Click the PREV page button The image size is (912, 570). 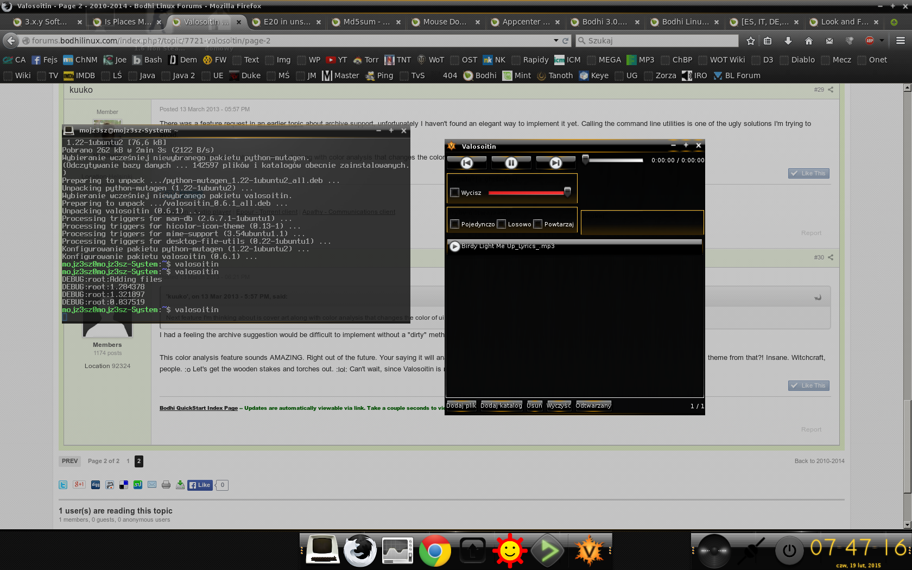coord(69,461)
